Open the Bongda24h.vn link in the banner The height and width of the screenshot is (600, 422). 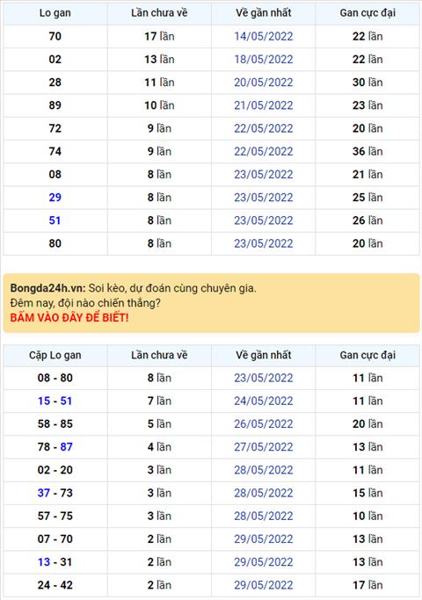point(47,288)
